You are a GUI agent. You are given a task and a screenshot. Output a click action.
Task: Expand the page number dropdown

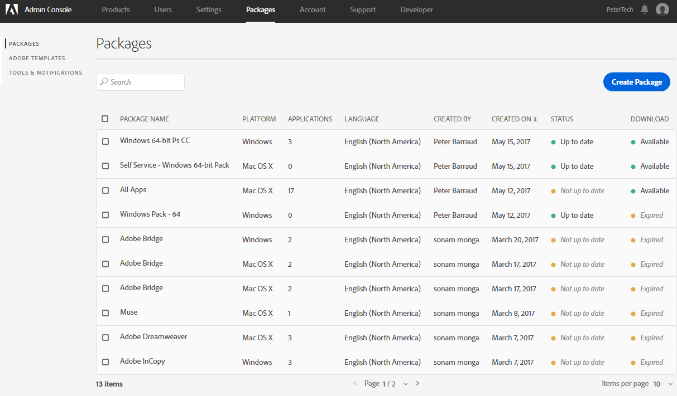406,384
